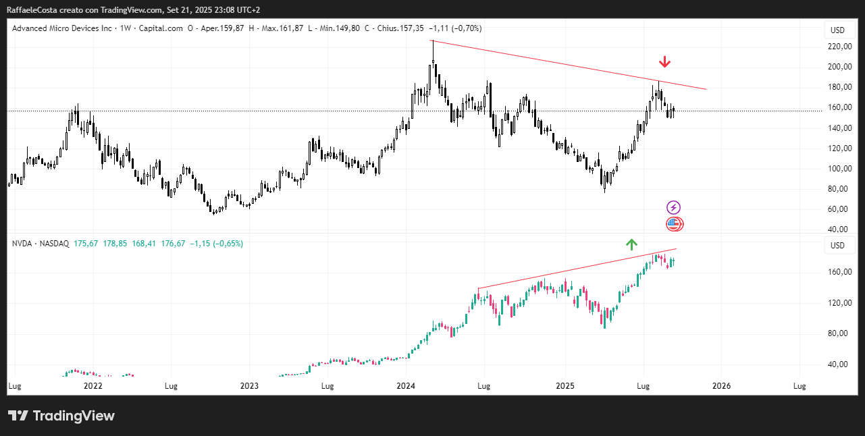The height and width of the screenshot is (436, 865).
Task: Open the USD currency selector on NVDA pane
Action: pos(837,245)
